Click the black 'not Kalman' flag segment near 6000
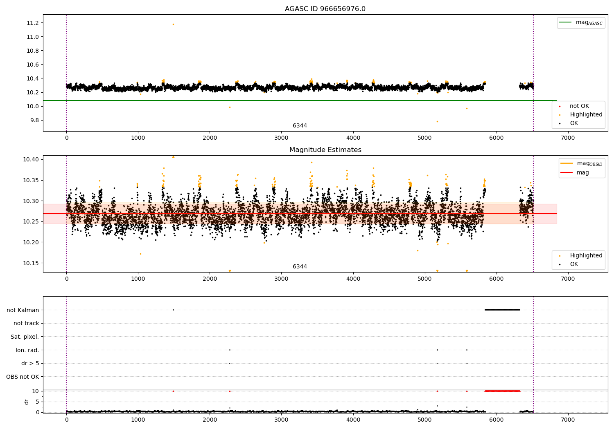This screenshot has height=429, width=614. coord(502,310)
